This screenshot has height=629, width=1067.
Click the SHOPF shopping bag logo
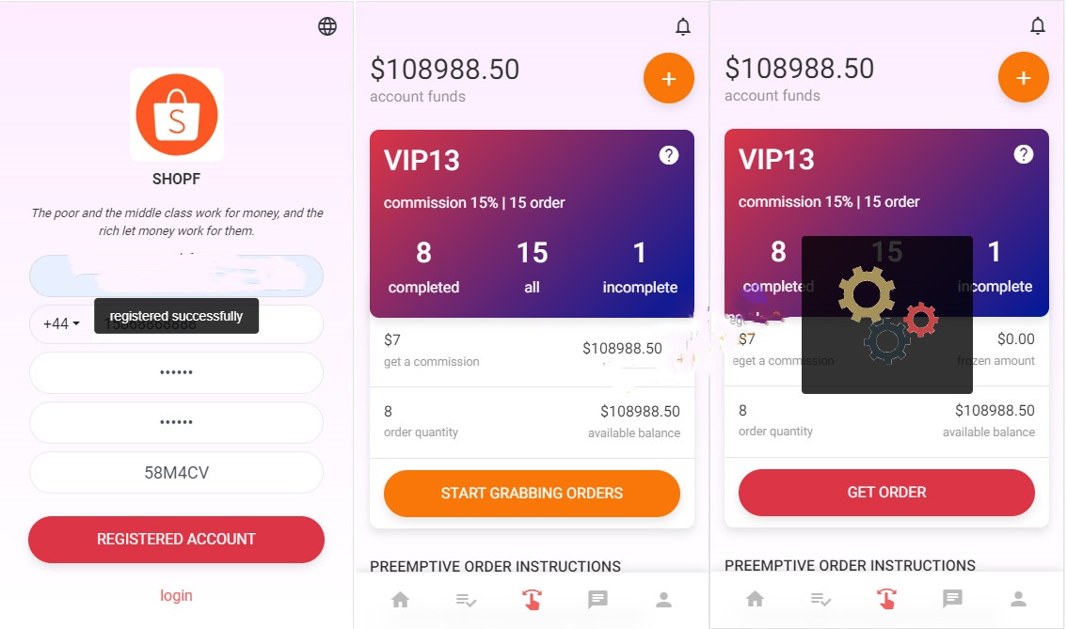pyautogui.click(x=177, y=115)
